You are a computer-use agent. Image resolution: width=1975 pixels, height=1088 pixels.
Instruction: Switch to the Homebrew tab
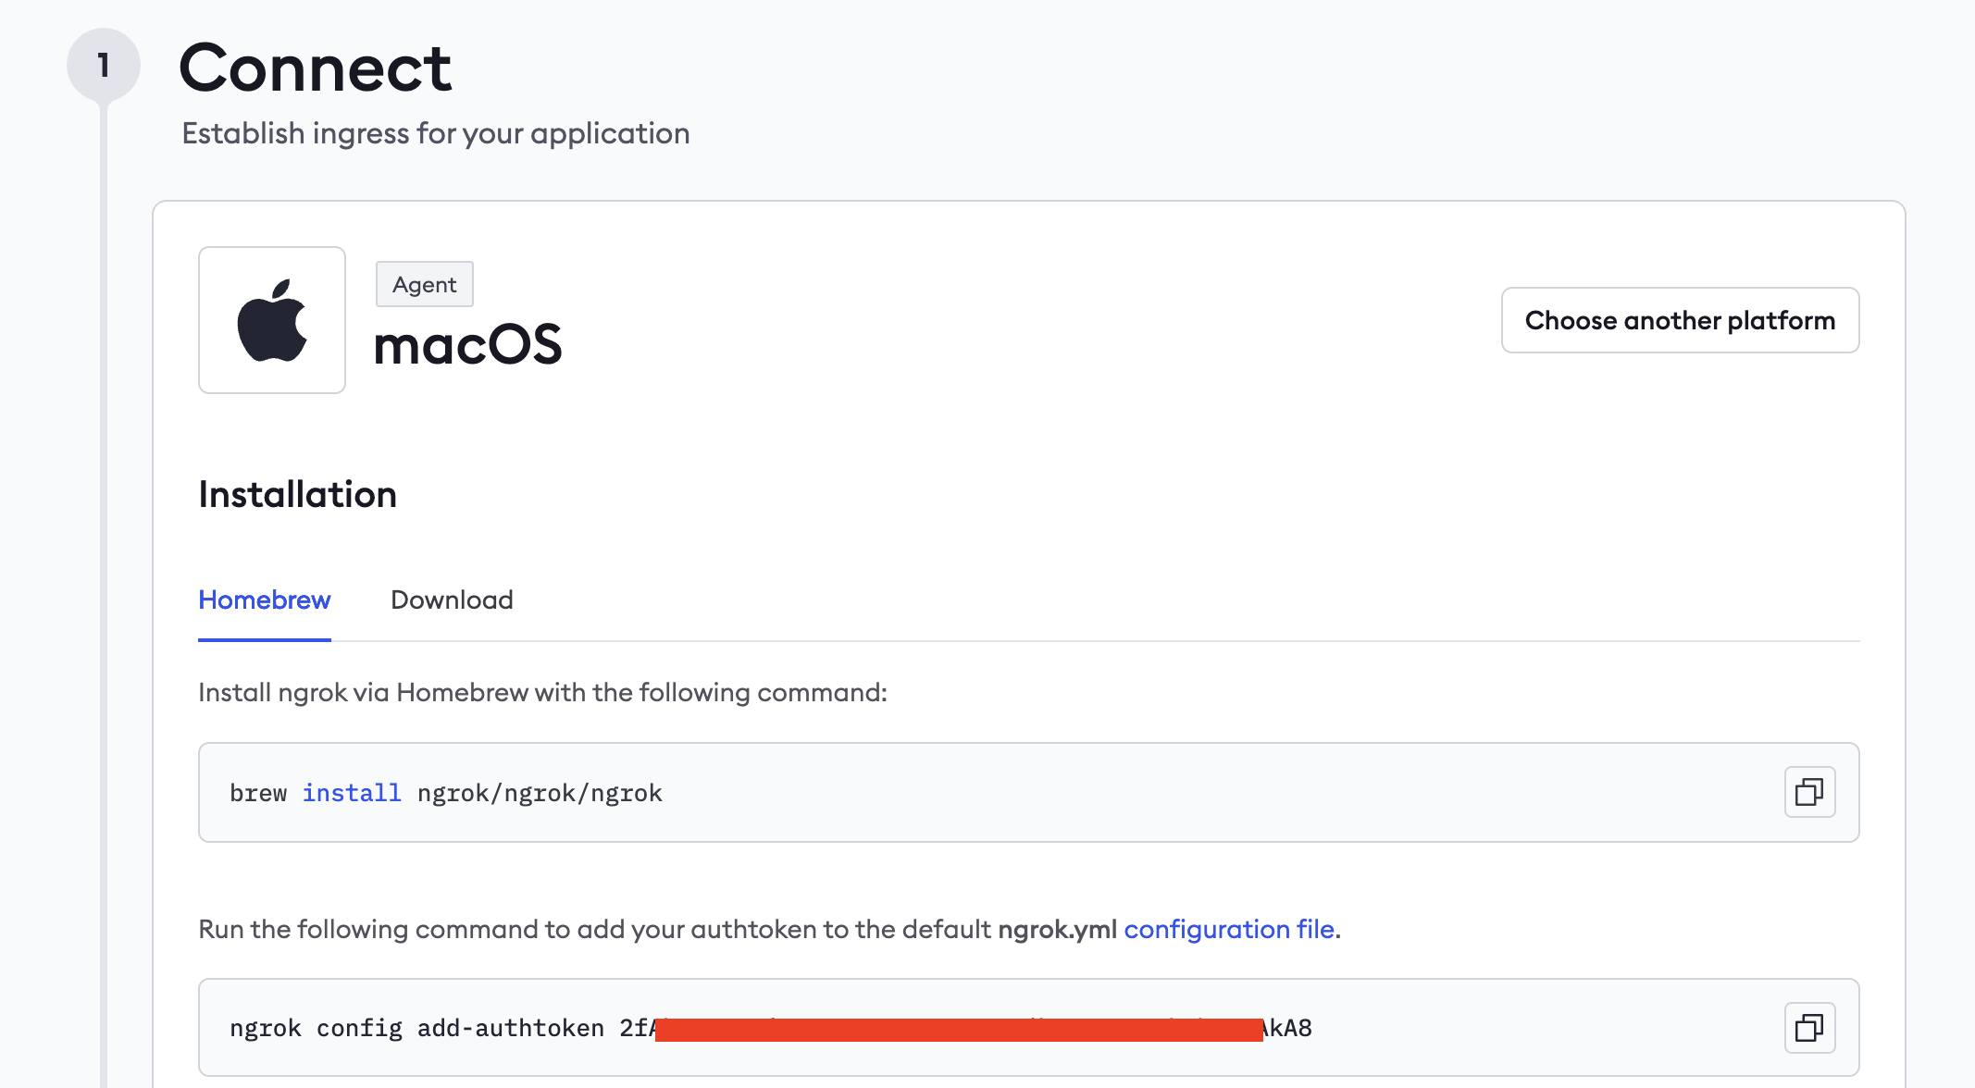pyautogui.click(x=265, y=600)
